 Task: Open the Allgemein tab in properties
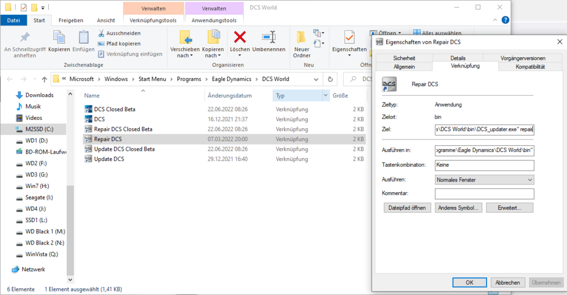[x=404, y=66]
